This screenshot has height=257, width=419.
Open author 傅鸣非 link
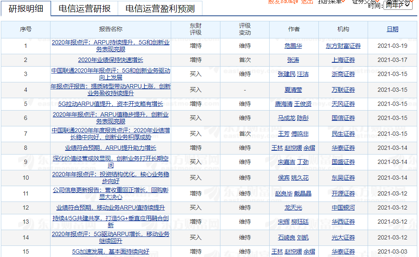300,134
